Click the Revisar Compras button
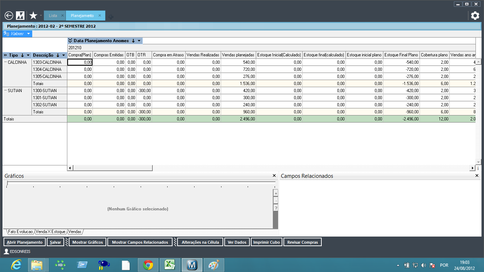This screenshot has width=484, height=272. [x=302, y=242]
